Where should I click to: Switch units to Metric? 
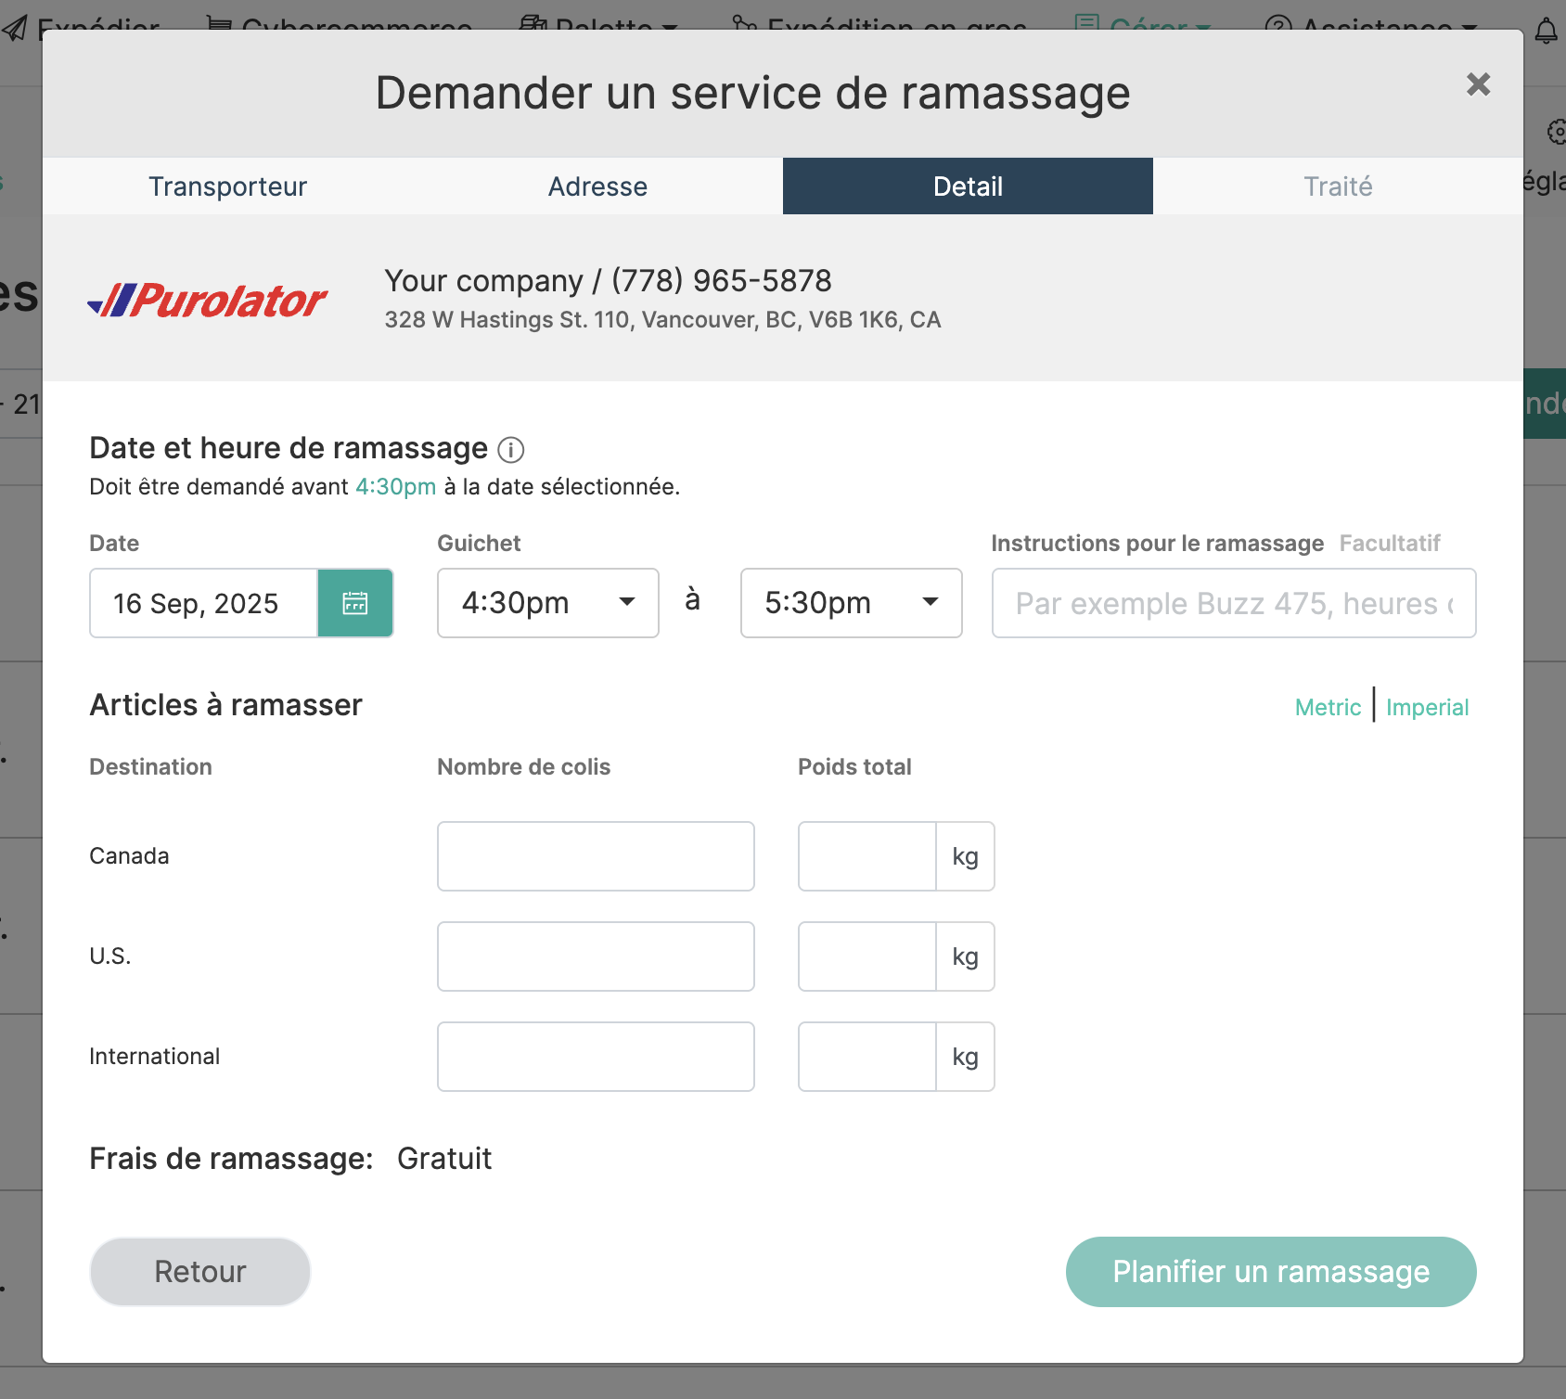1328,708
